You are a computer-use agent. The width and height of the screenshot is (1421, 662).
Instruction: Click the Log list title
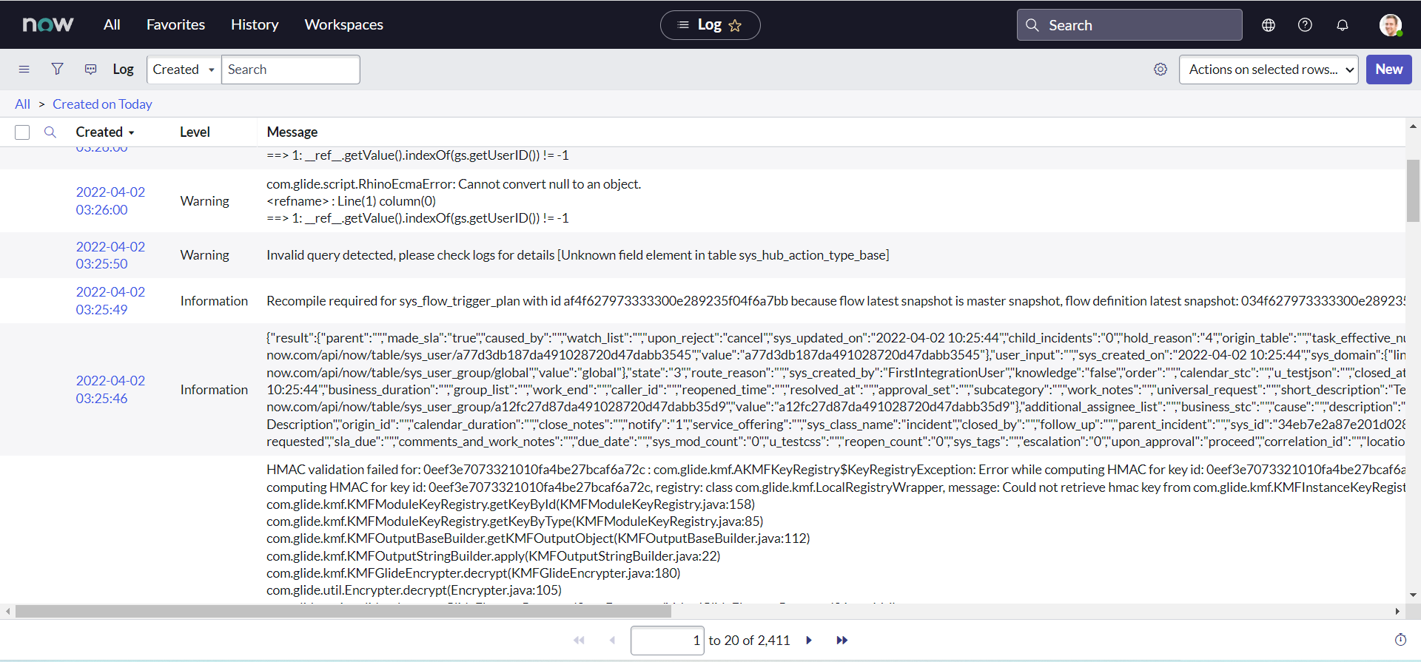[x=123, y=70]
